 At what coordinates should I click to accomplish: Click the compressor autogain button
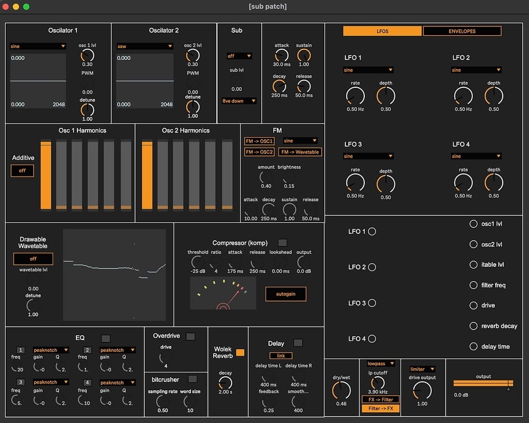click(286, 294)
